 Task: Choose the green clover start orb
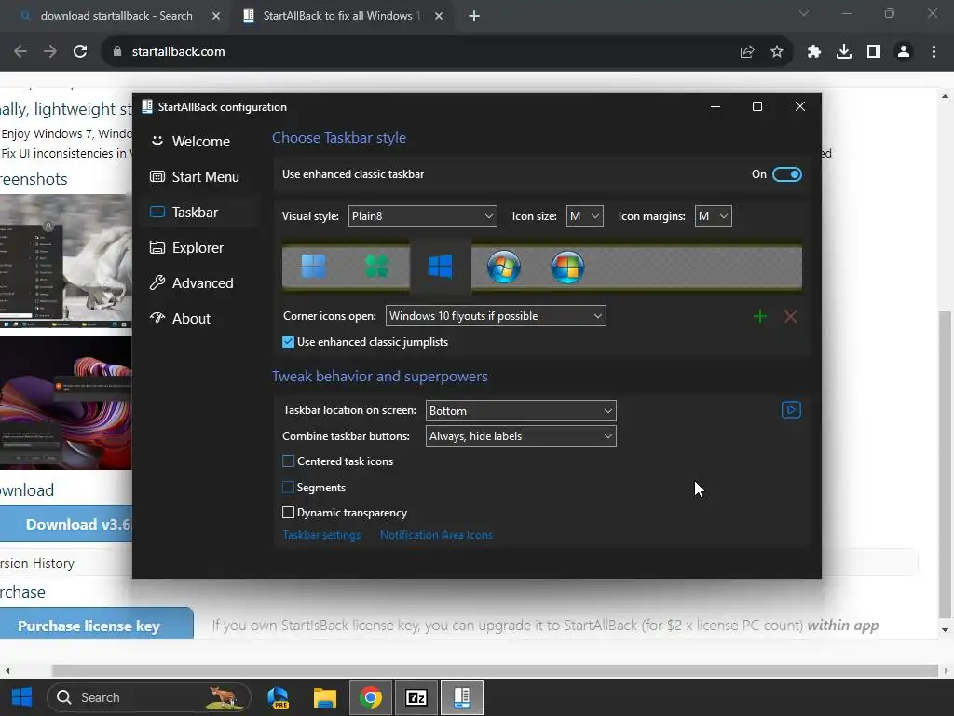376,267
